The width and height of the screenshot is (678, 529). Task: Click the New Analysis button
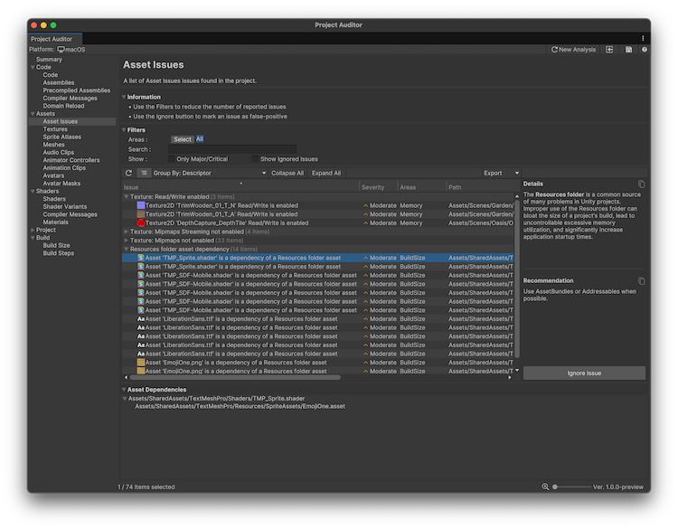click(574, 50)
